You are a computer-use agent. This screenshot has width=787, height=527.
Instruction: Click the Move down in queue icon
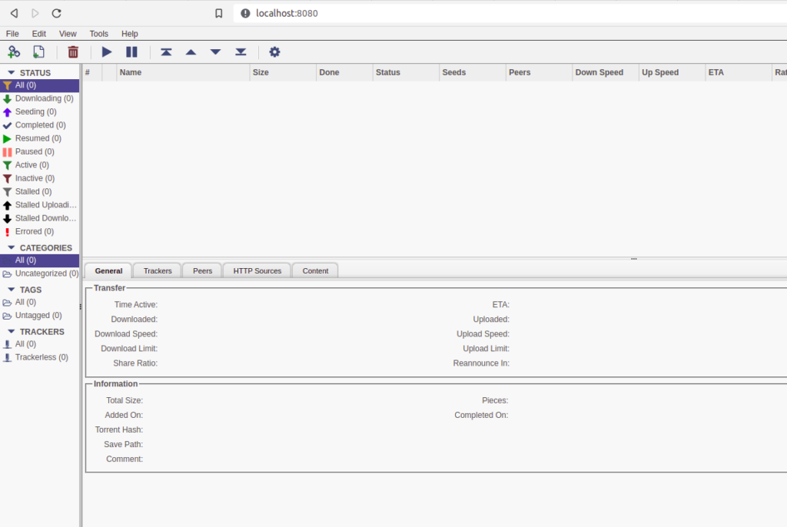(x=215, y=51)
